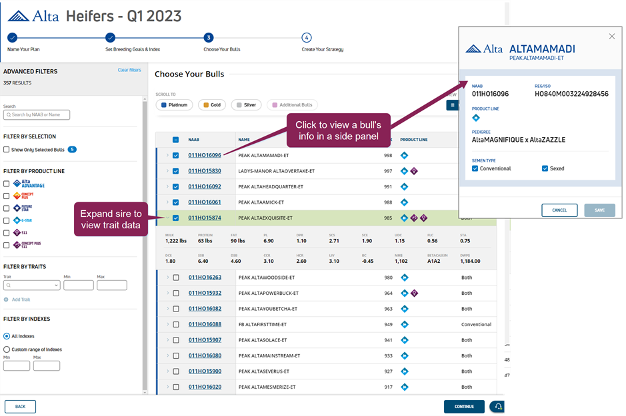Expand sire row 011HO16088 trait data
This screenshot has height=416, width=626.
(x=168, y=324)
